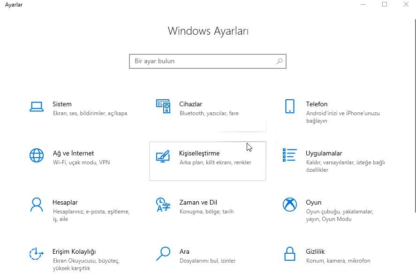416x279 pixels.
Task: Click Zaman ve Dil title
Action: click(x=198, y=203)
